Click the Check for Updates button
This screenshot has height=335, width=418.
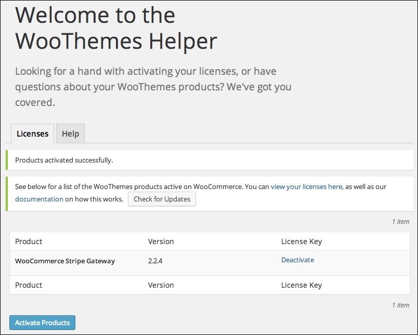click(162, 199)
